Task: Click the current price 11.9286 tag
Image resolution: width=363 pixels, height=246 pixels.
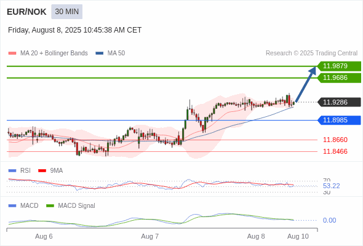Action: click(339, 102)
